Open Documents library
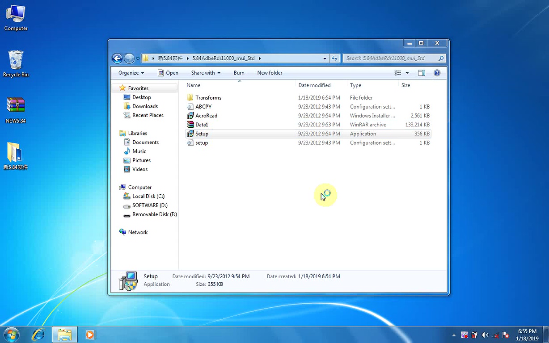The width and height of the screenshot is (549, 343). [x=145, y=142]
